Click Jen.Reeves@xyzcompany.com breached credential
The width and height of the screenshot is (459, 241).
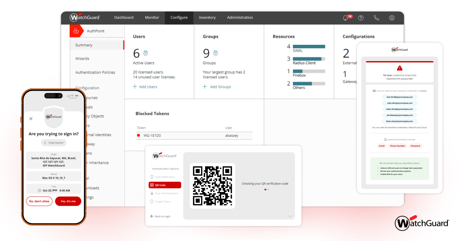pyautogui.click(x=399, y=115)
